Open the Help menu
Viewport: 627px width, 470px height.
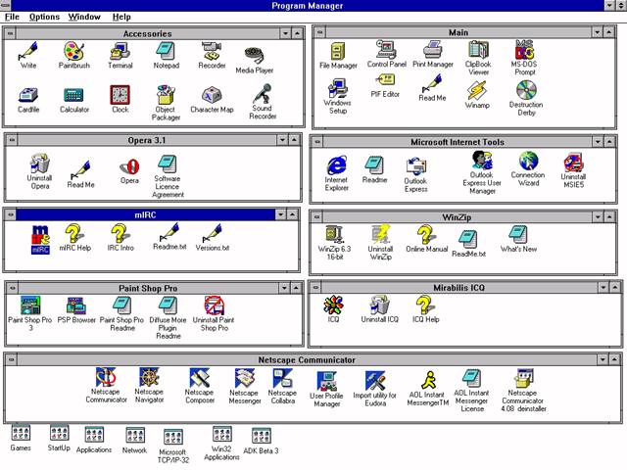pyautogui.click(x=121, y=17)
